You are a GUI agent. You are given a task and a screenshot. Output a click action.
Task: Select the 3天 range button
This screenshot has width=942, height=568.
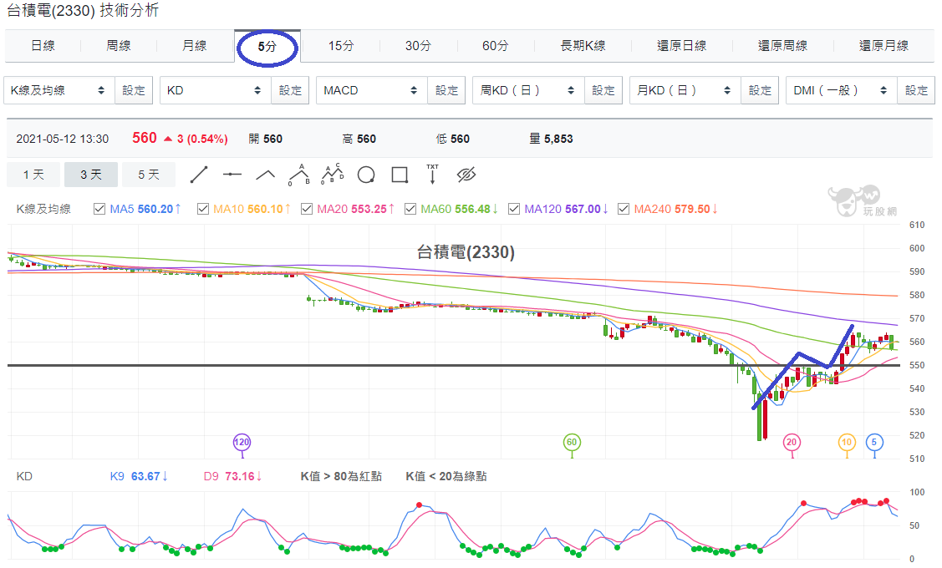pos(91,175)
